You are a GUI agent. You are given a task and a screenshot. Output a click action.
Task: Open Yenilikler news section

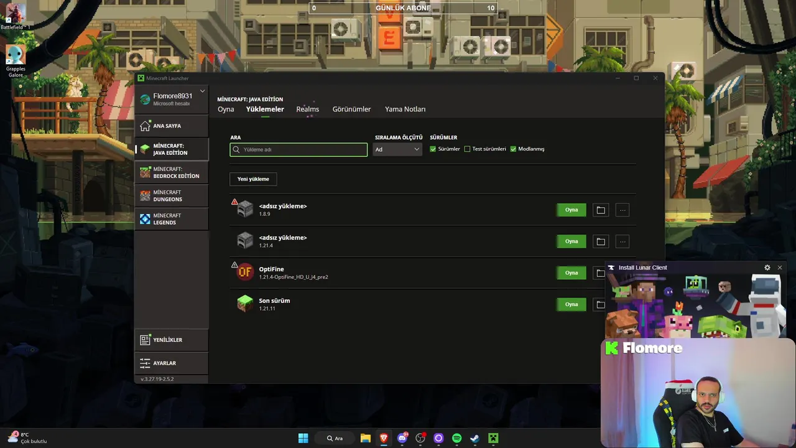(172, 340)
